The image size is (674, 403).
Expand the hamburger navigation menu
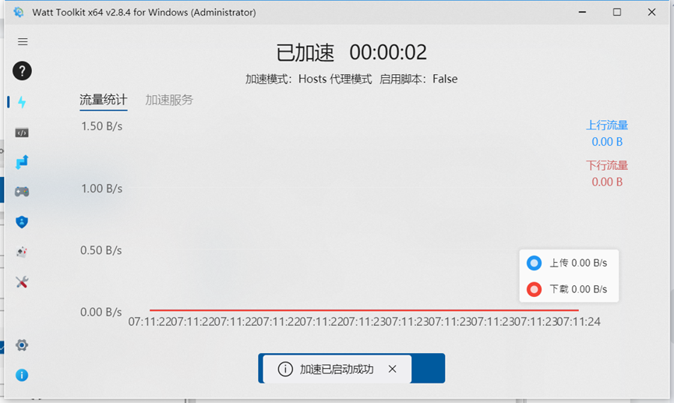[x=23, y=41]
